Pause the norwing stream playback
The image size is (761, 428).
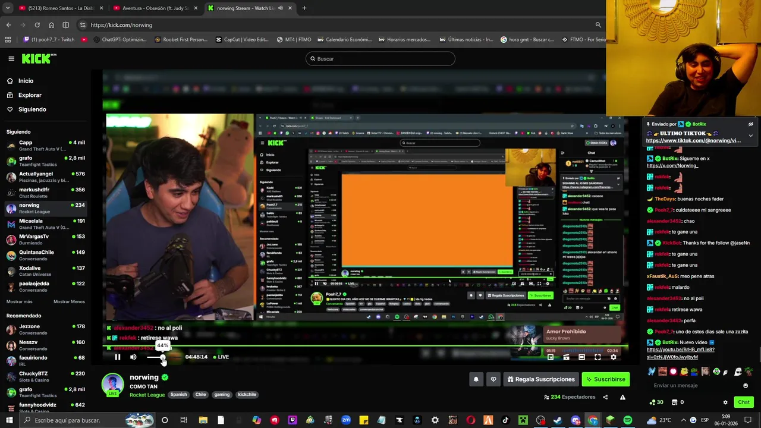click(x=117, y=357)
